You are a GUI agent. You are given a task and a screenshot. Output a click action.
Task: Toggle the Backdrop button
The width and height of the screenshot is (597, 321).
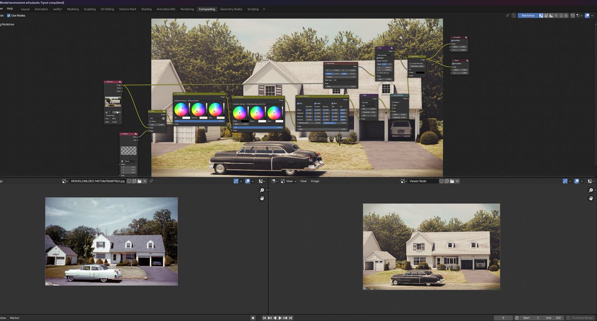coord(527,15)
